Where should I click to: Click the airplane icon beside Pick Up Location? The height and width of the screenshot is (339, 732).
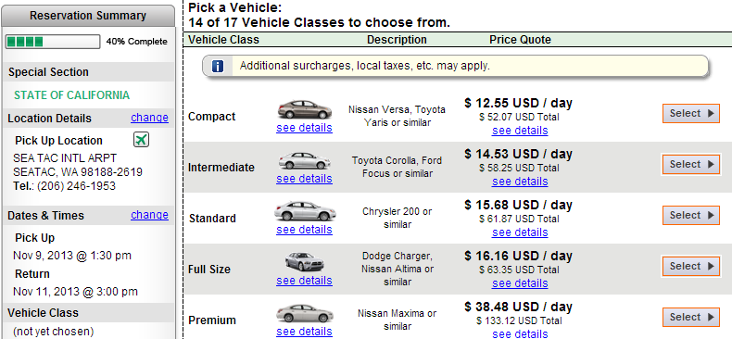pyautogui.click(x=142, y=140)
